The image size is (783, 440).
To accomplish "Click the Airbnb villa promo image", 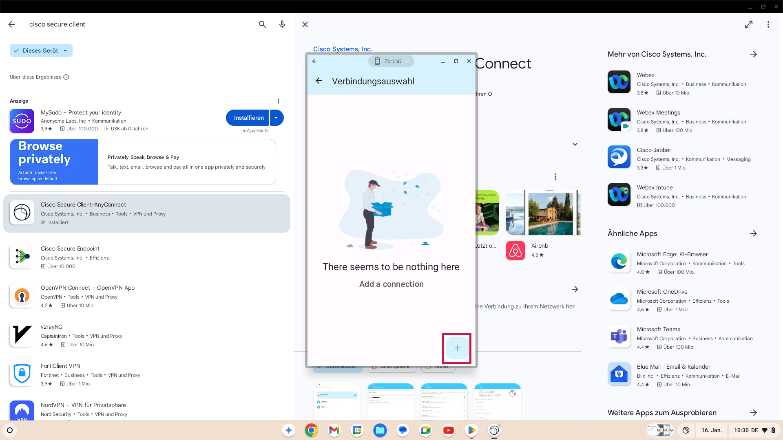I will click(543, 212).
